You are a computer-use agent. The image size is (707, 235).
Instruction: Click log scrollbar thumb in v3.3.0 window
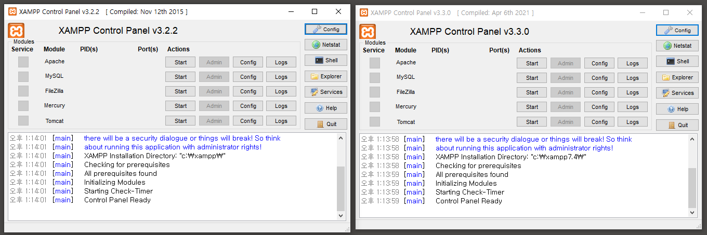tap(692, 187)
